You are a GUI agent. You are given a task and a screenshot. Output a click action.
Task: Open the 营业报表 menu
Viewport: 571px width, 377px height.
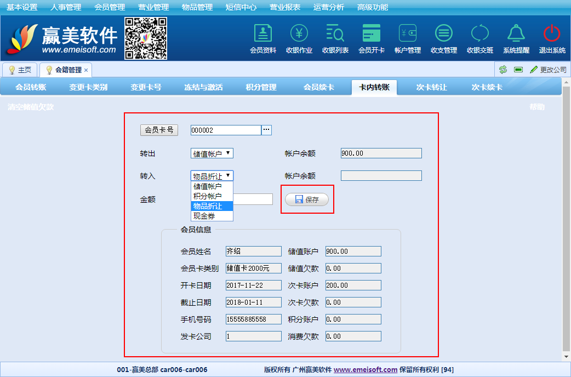[285, 7]
